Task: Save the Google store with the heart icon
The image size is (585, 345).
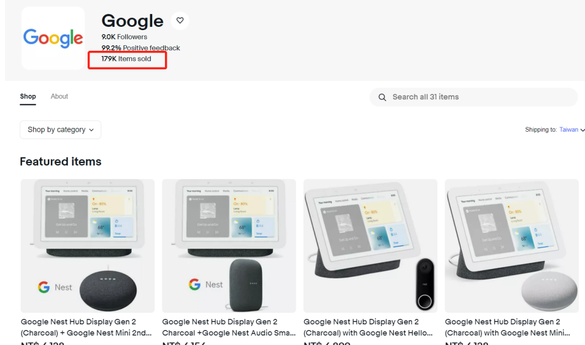Action: [x=180, y=21]
